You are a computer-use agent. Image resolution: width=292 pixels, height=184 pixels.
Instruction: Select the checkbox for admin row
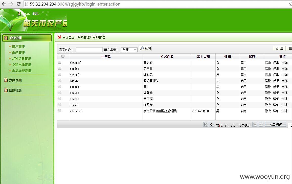point(59,80)
